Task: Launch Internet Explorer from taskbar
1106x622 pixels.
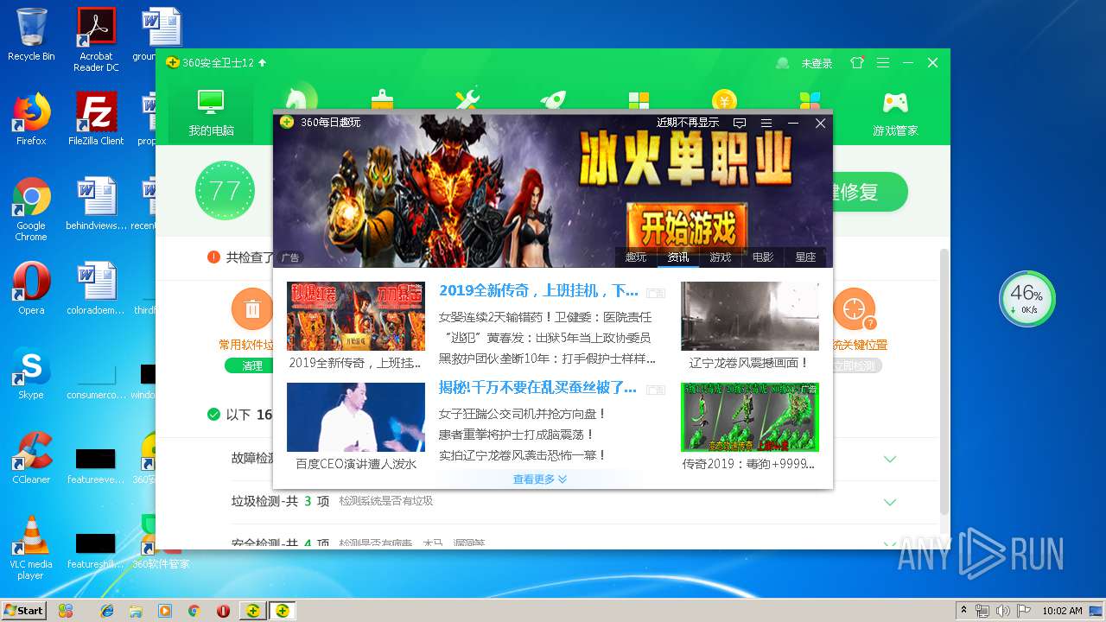Action: (107, 611)
